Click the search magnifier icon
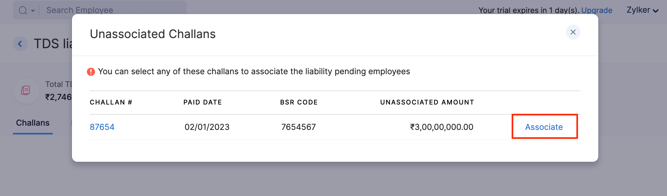Screen dimensions: 667x196 click(x=22, y=10)
